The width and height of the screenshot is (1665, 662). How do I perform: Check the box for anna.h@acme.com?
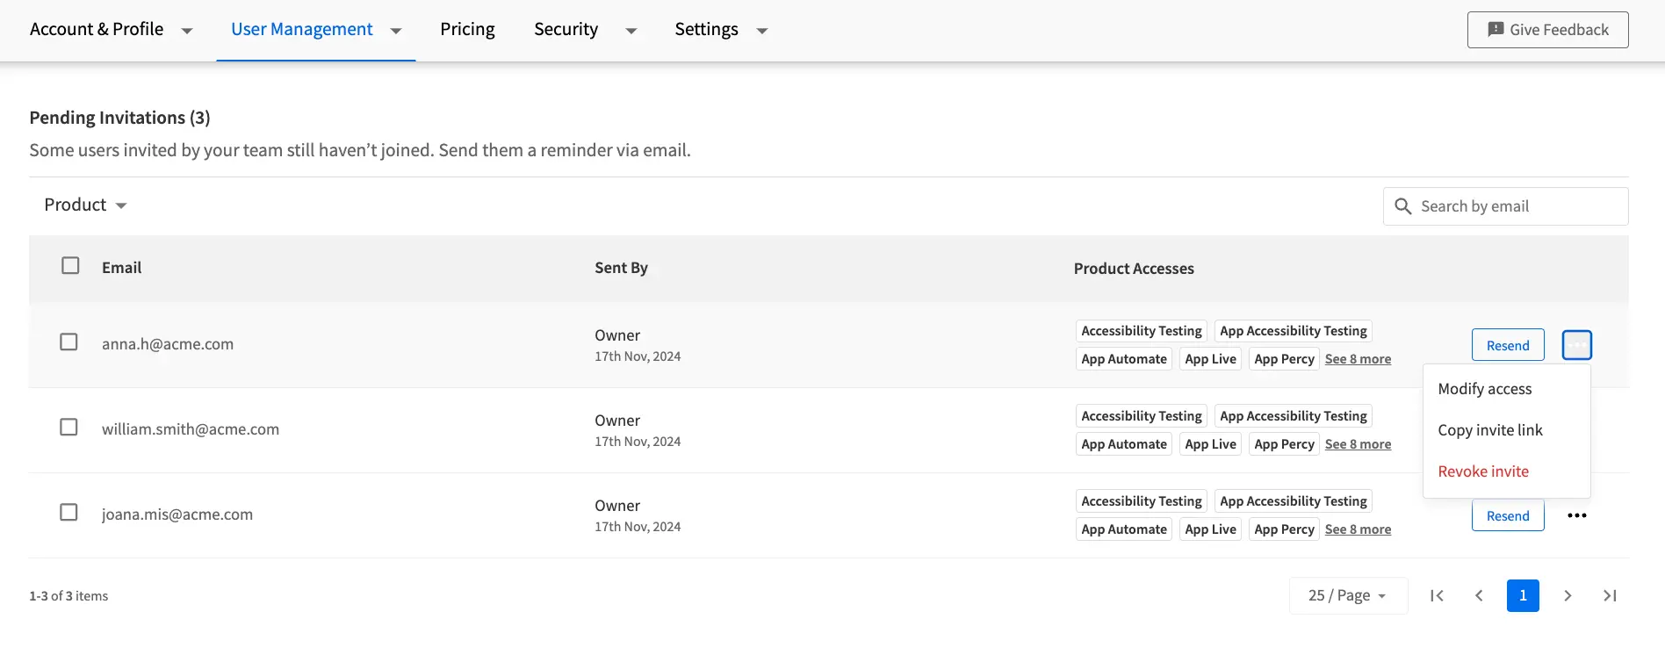pyautogui.click(x=68, y=342)
